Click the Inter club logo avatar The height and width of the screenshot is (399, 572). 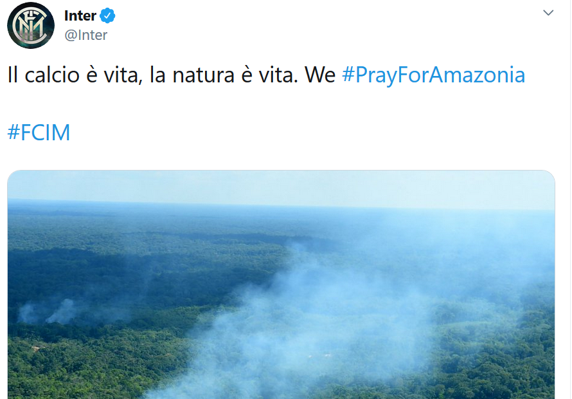click(30, 25)
